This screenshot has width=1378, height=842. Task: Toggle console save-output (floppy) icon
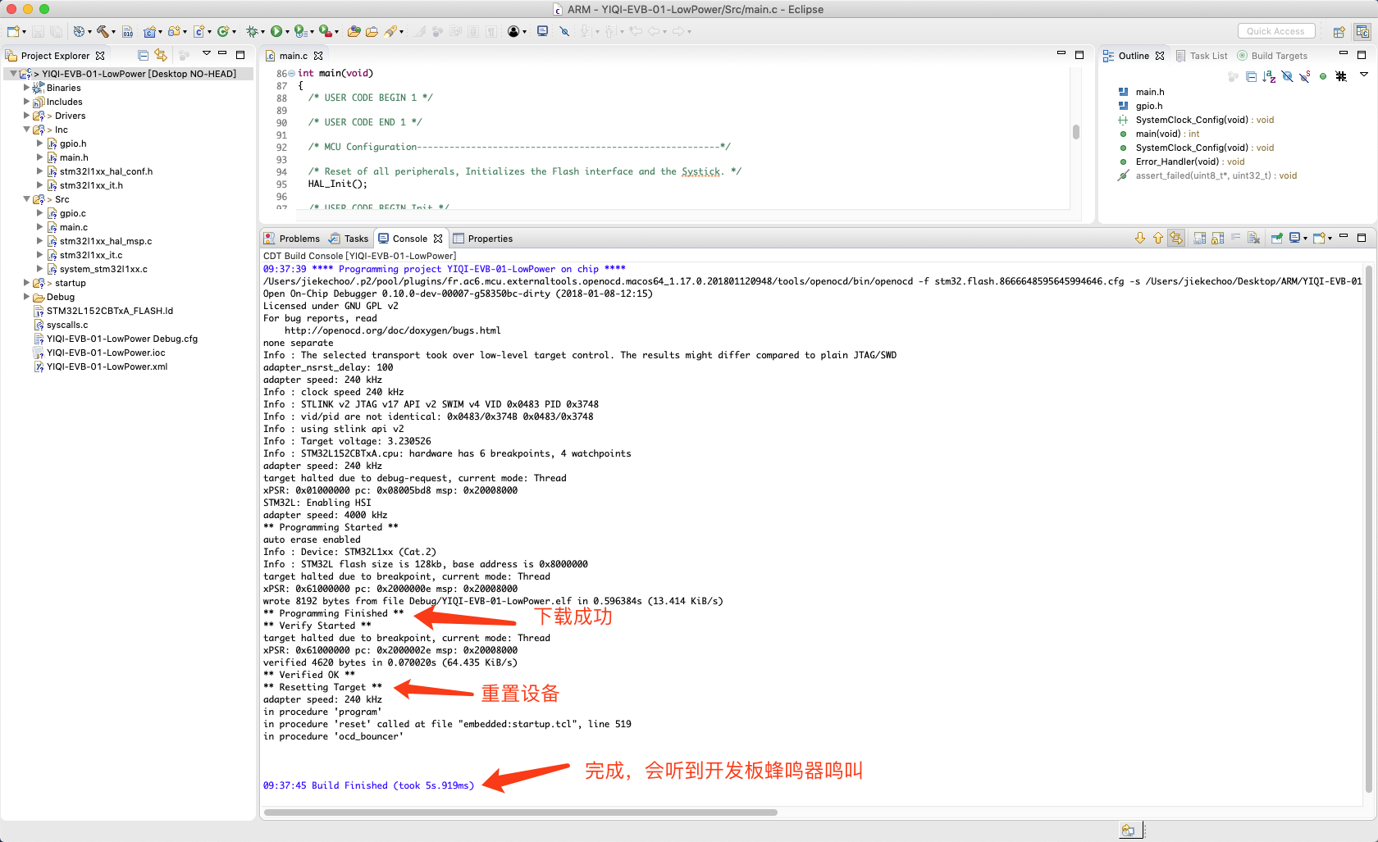[x=1199, y=238]
